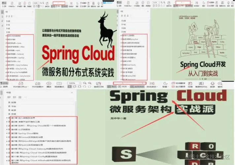Screen dimensions: 235x165
Task: Click clockwise rotate icon below zoom magnifiers
Action: pyautogui.click(x=89, y=87)
